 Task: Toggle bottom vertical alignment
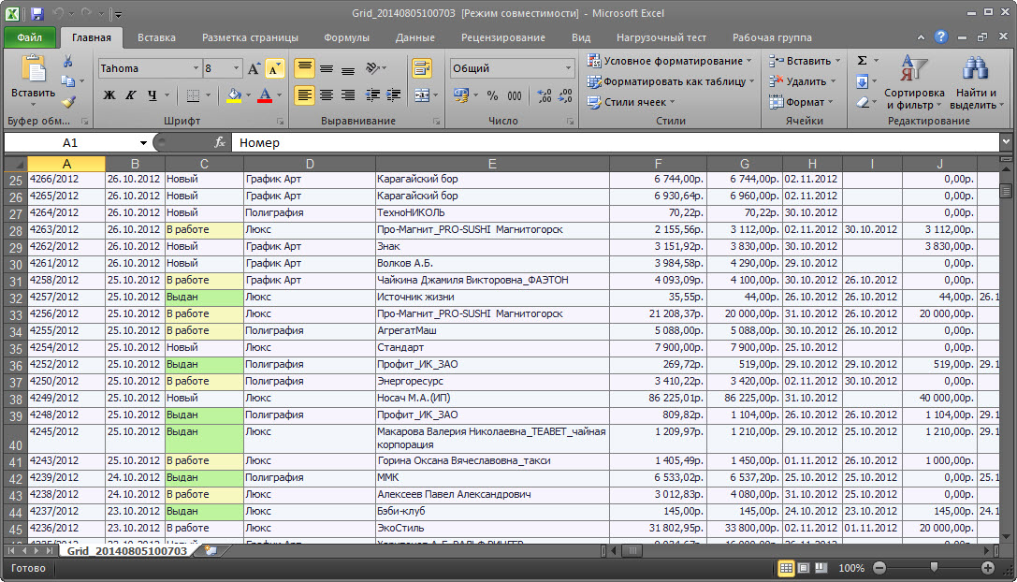(348, 68)
